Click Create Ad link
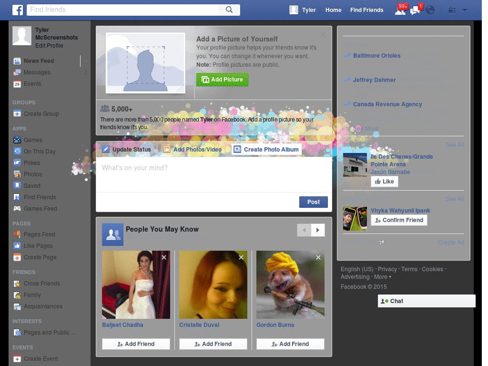This screenshot has height=366, width=488. coord(451,243)
